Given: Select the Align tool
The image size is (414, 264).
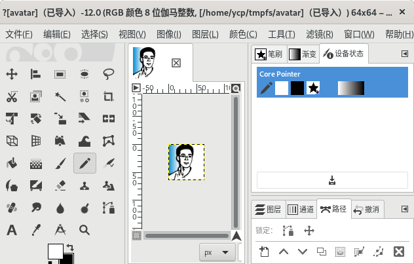Looking at the screenshot, I should point(36,74).
